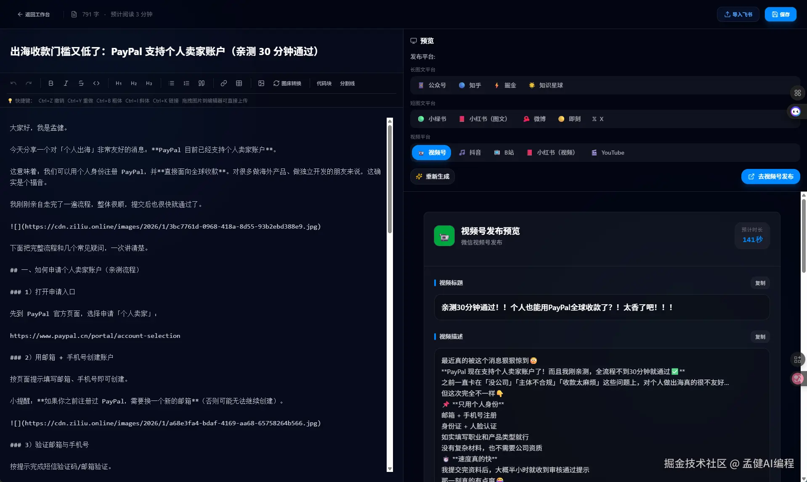807x482 pixels.
Task: Select the 即刻 platform tab
Action: [x=570, y=119]
